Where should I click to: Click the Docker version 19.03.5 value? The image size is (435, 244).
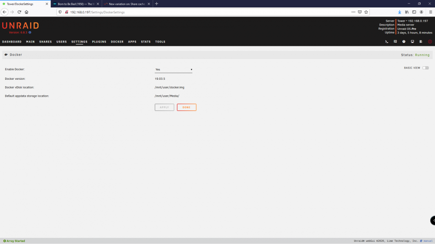pos(160,79)
